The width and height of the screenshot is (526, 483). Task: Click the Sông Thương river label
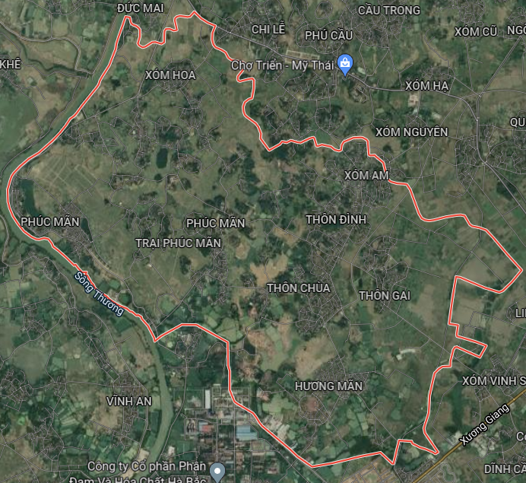click(x=99, y=294)
